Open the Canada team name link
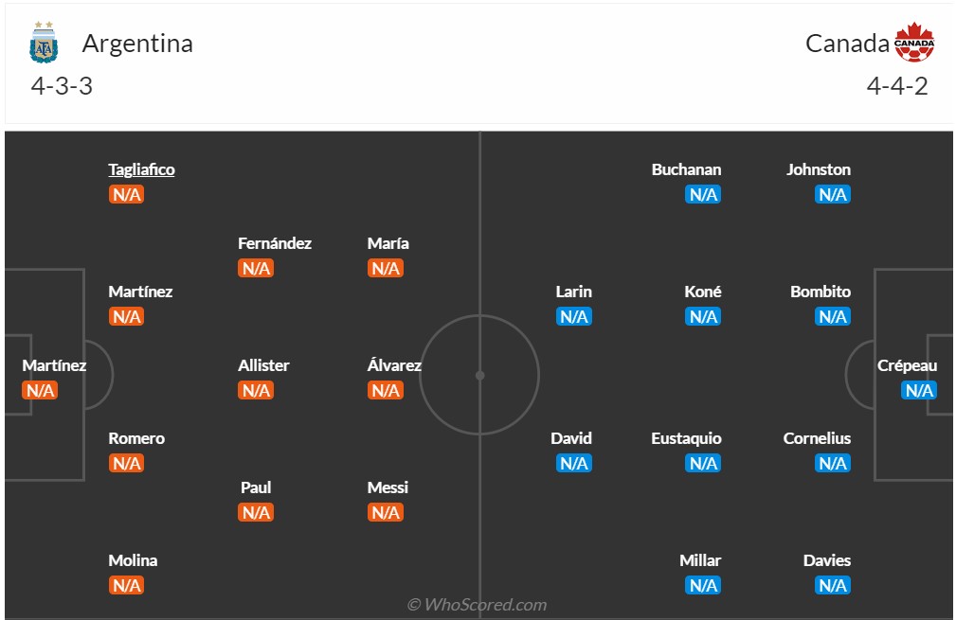The image size is (956, 620). (847, 44)
